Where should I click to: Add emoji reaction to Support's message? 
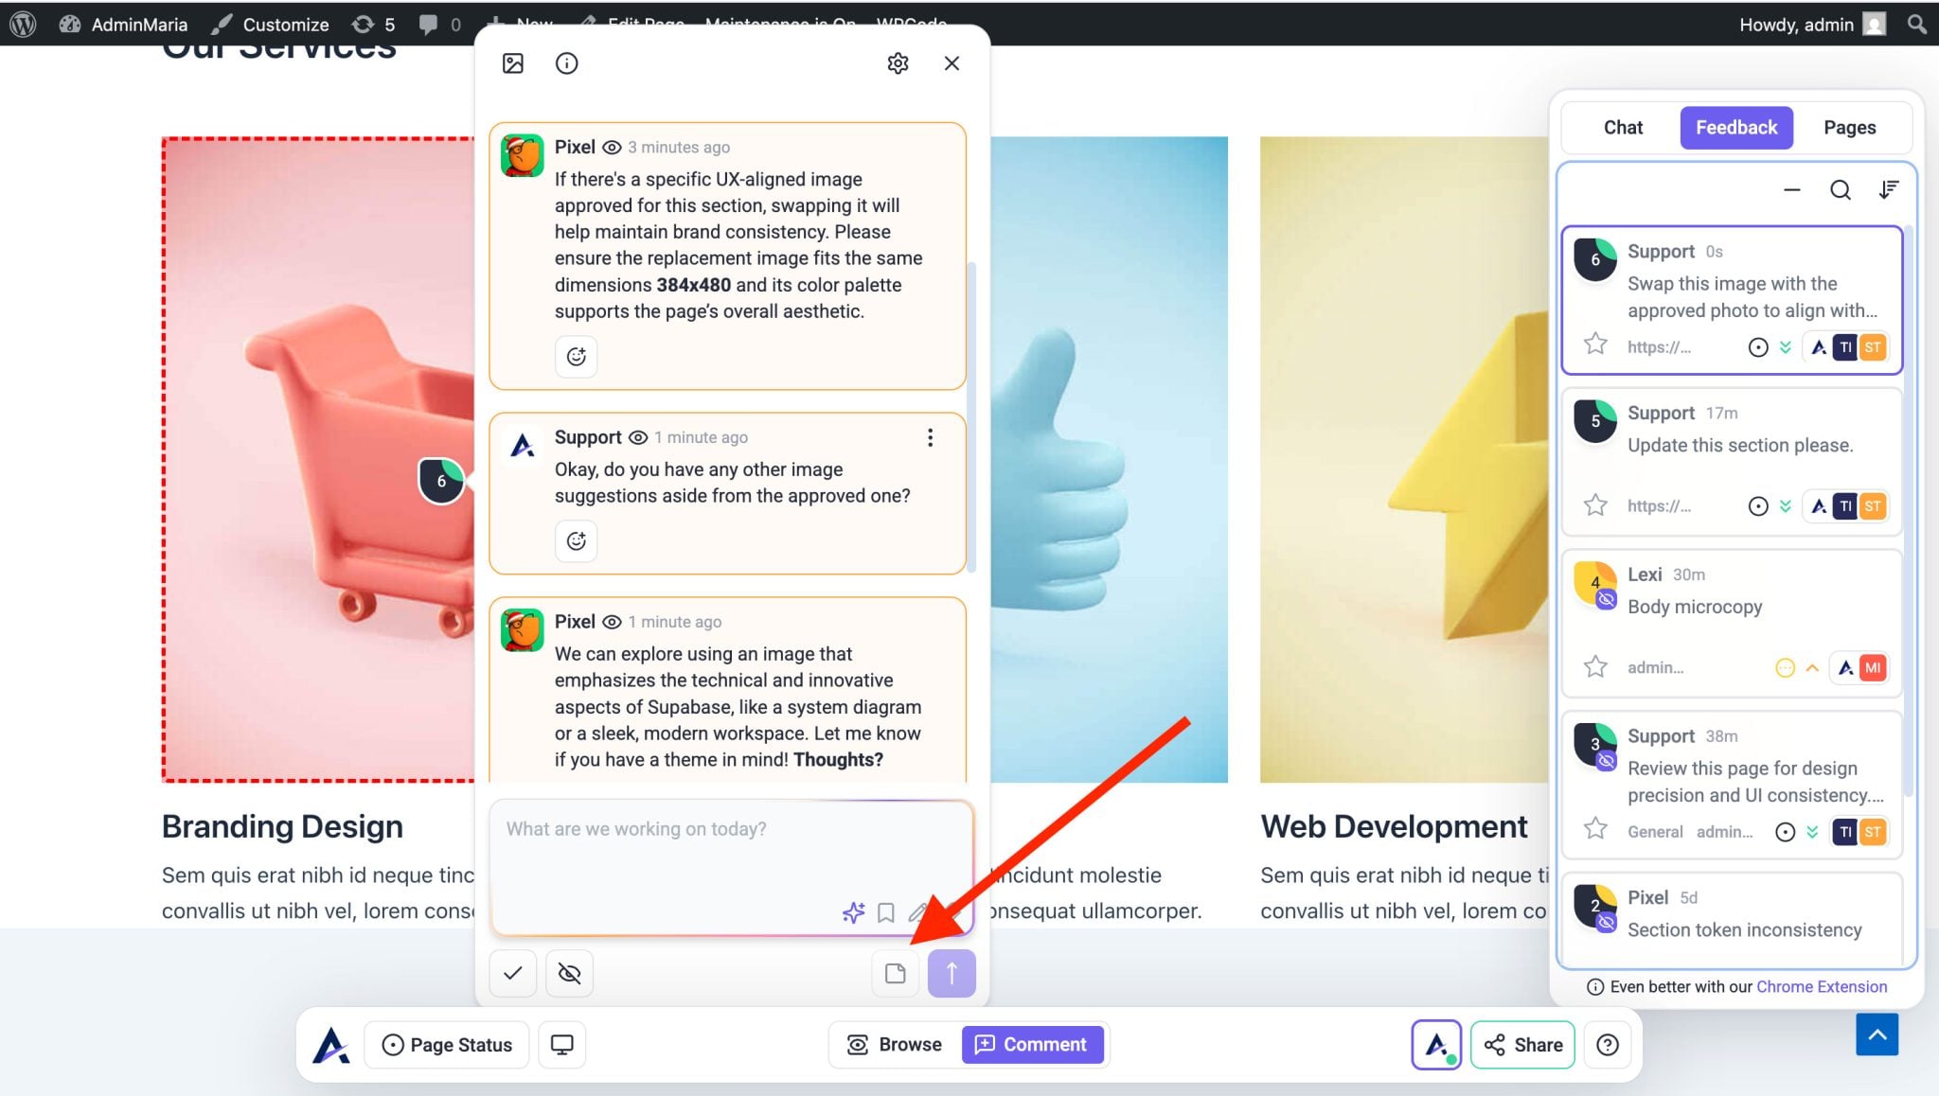[x=576, y=540]
